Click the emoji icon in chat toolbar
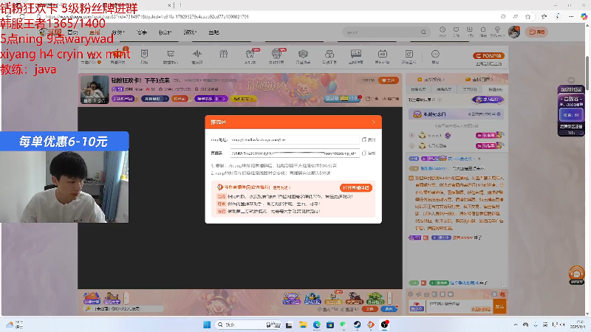 [411, 294]
